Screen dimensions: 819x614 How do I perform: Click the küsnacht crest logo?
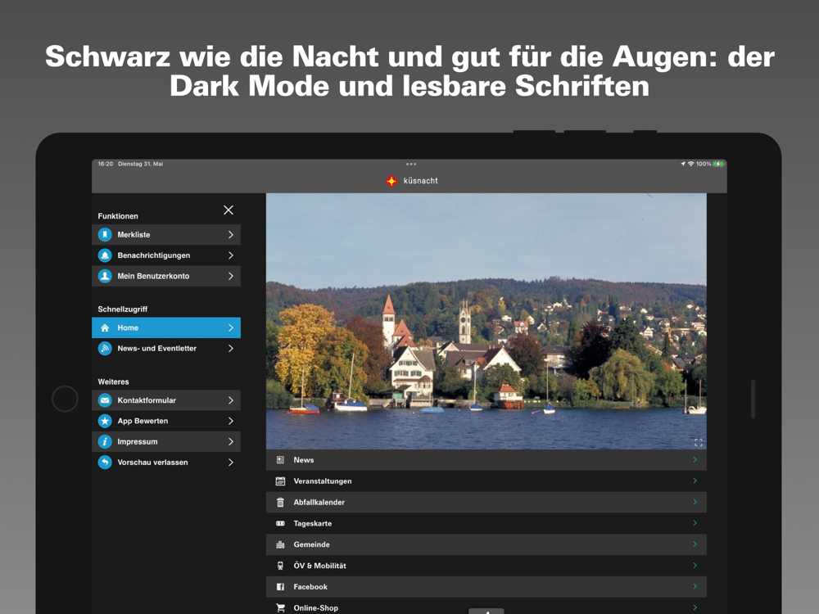click(391, 181)
